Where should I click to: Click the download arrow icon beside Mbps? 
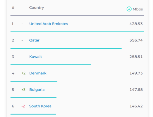coord(129,9)
